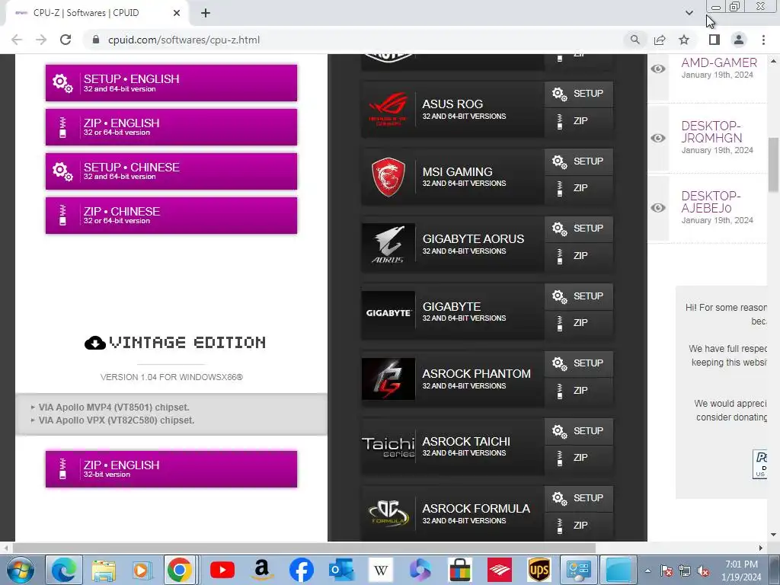Show hidden system tray icons arrow

pyautogui.click(x=647, y=571)
